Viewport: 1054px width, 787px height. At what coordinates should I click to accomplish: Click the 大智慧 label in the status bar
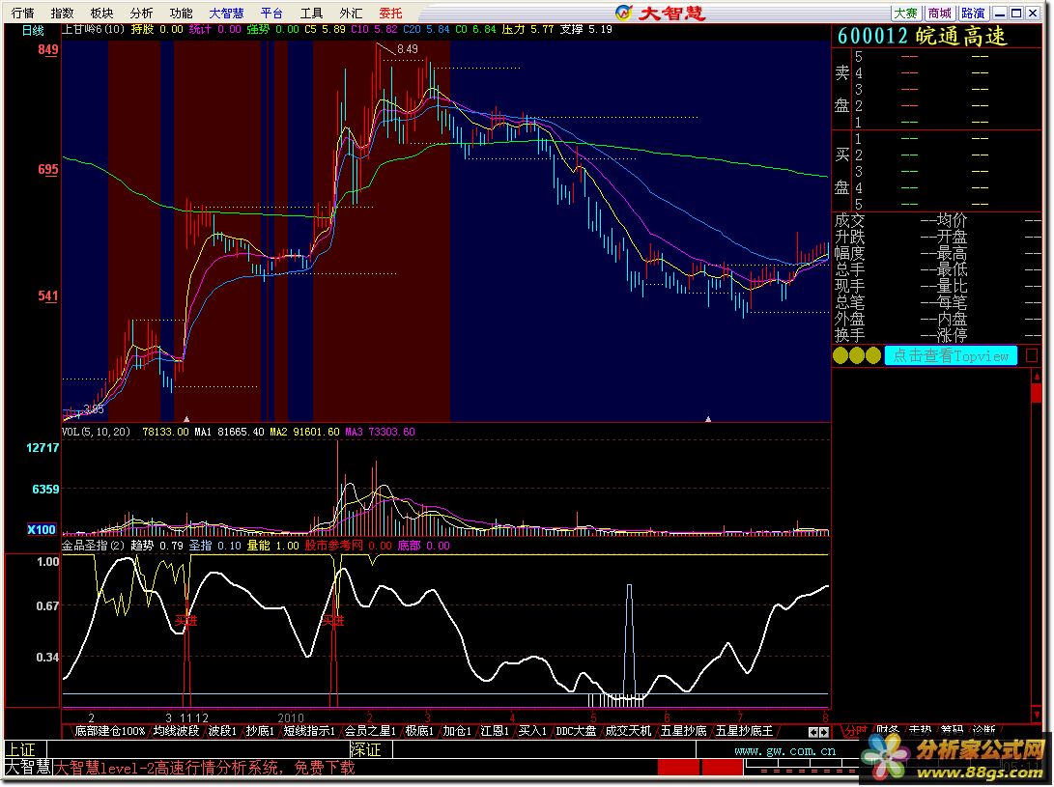[28, 768]
